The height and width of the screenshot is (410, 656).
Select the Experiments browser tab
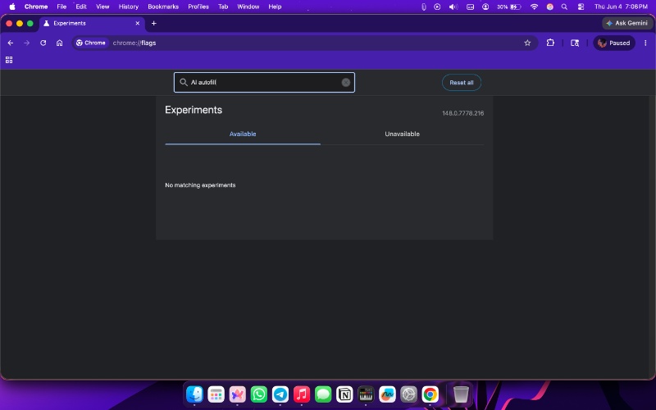[92, 23]
